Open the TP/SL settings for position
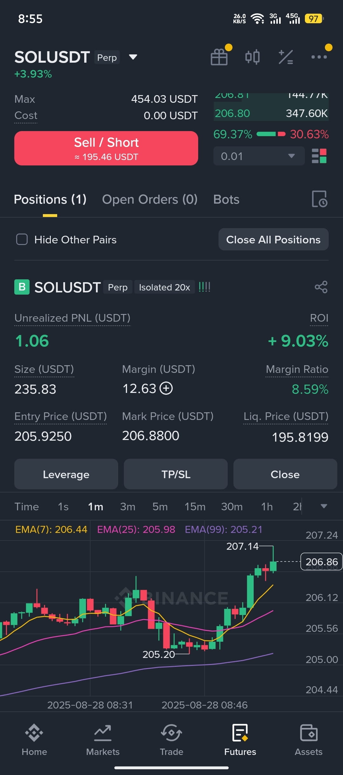 point(176,474)
